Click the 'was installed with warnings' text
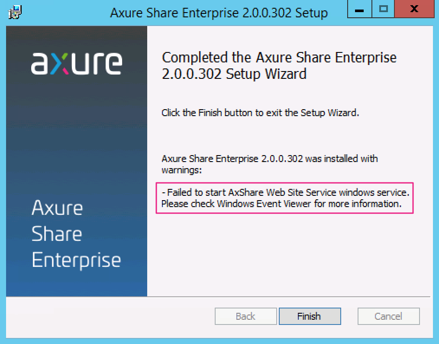The width and height of the screenshot is (439, 344). [x=270, y=164]
